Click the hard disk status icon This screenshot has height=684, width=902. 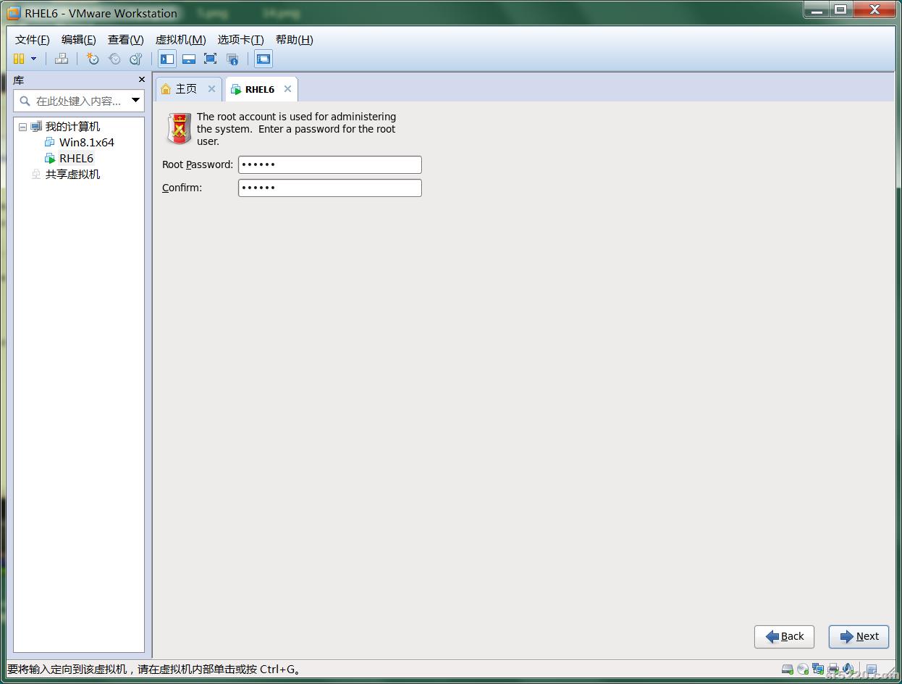(x=788, y=670)
